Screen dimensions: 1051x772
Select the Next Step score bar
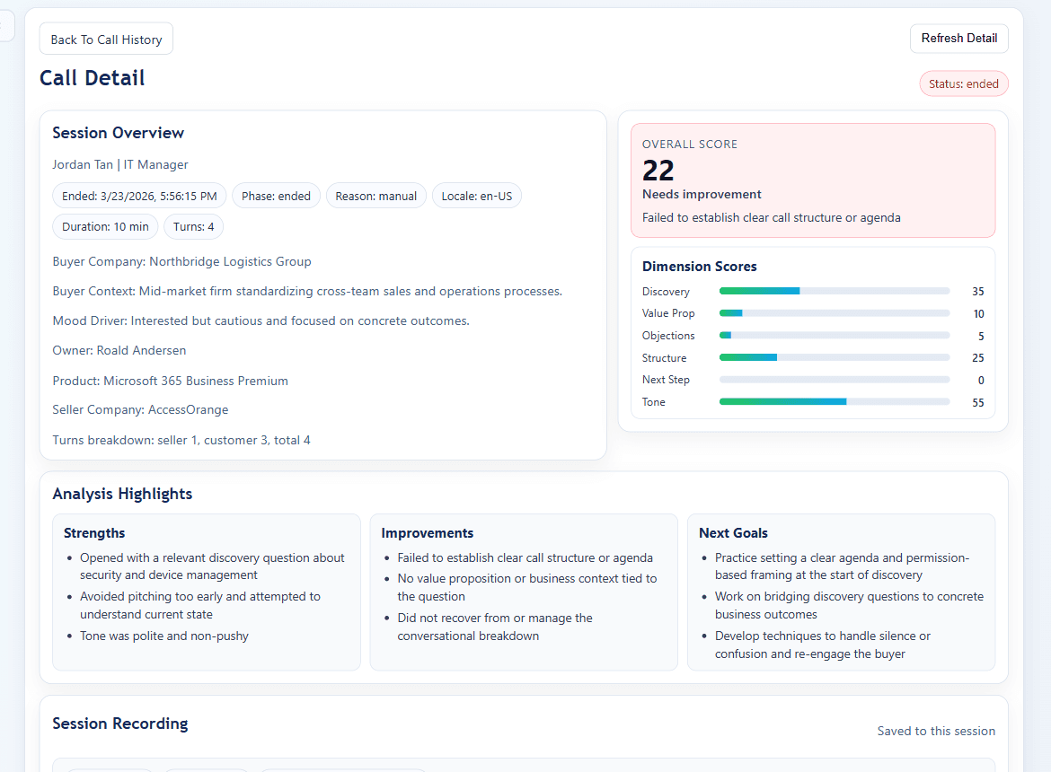click(834, 380)
